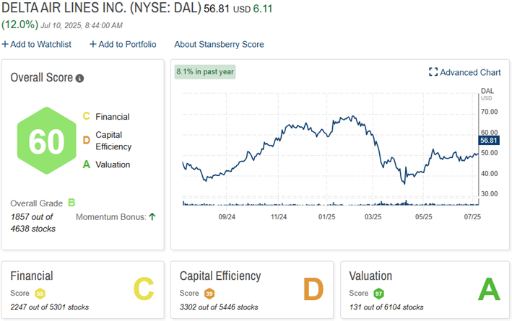Click the Overall Grade B letter
Image resolution: width=512 pixels, height=321 pixels.
(x=71, y=203)
